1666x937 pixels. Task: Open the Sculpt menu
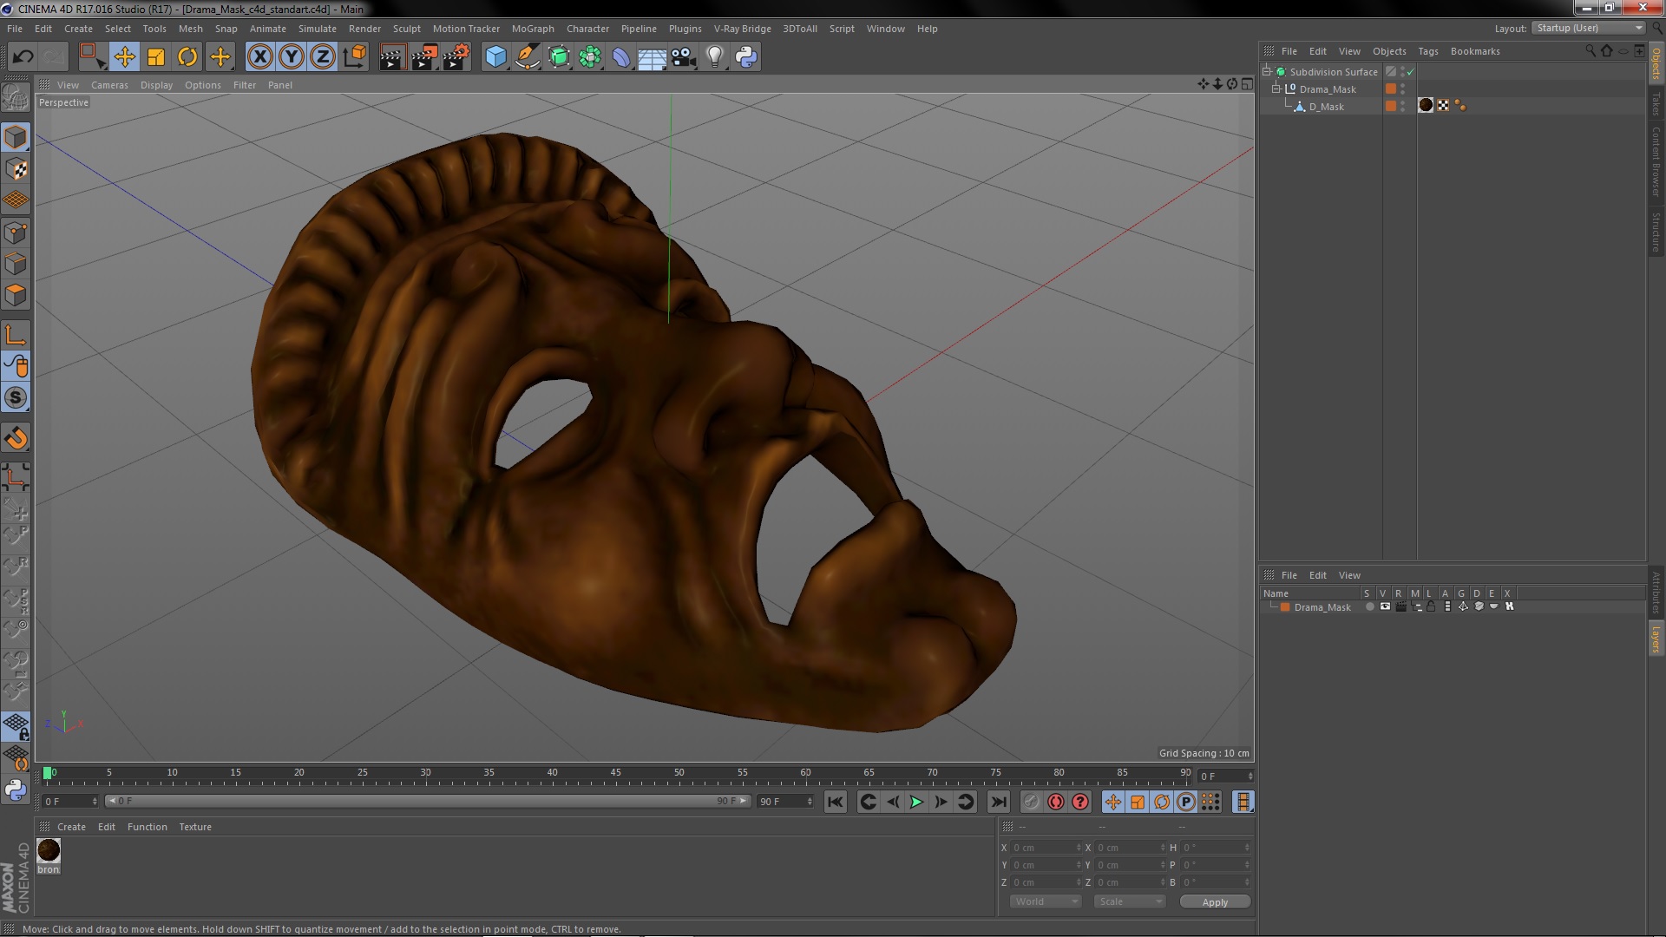pos(406,29)
